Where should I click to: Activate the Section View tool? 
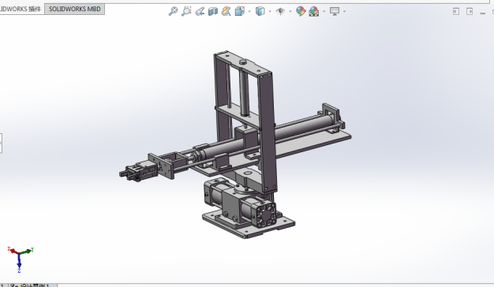click(213, 12)
